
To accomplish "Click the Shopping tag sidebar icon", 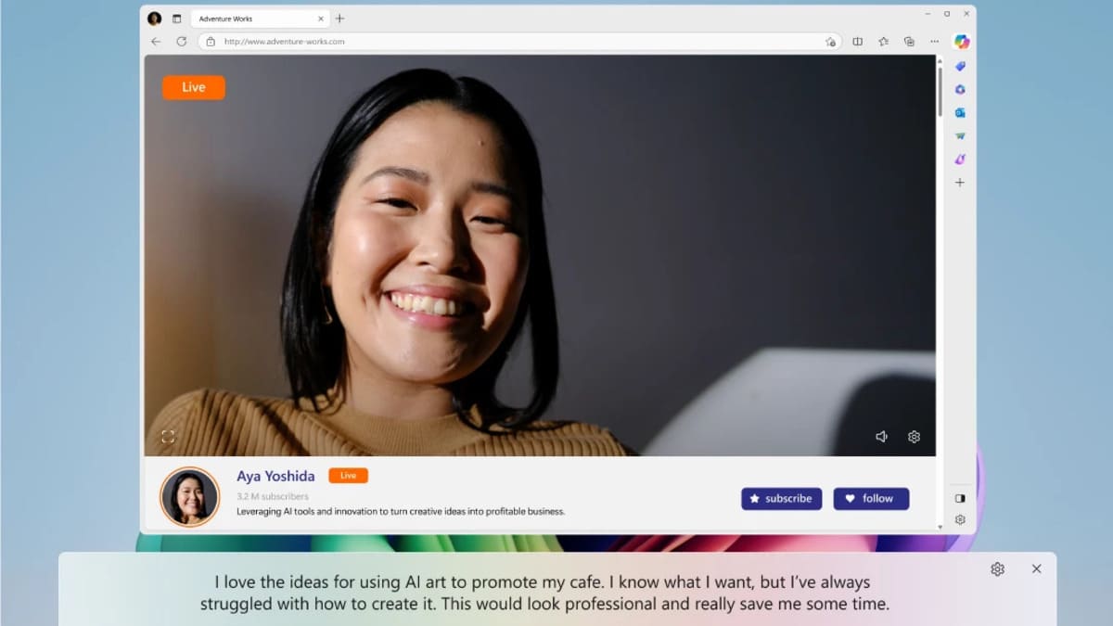I will [x=960, y=66].
